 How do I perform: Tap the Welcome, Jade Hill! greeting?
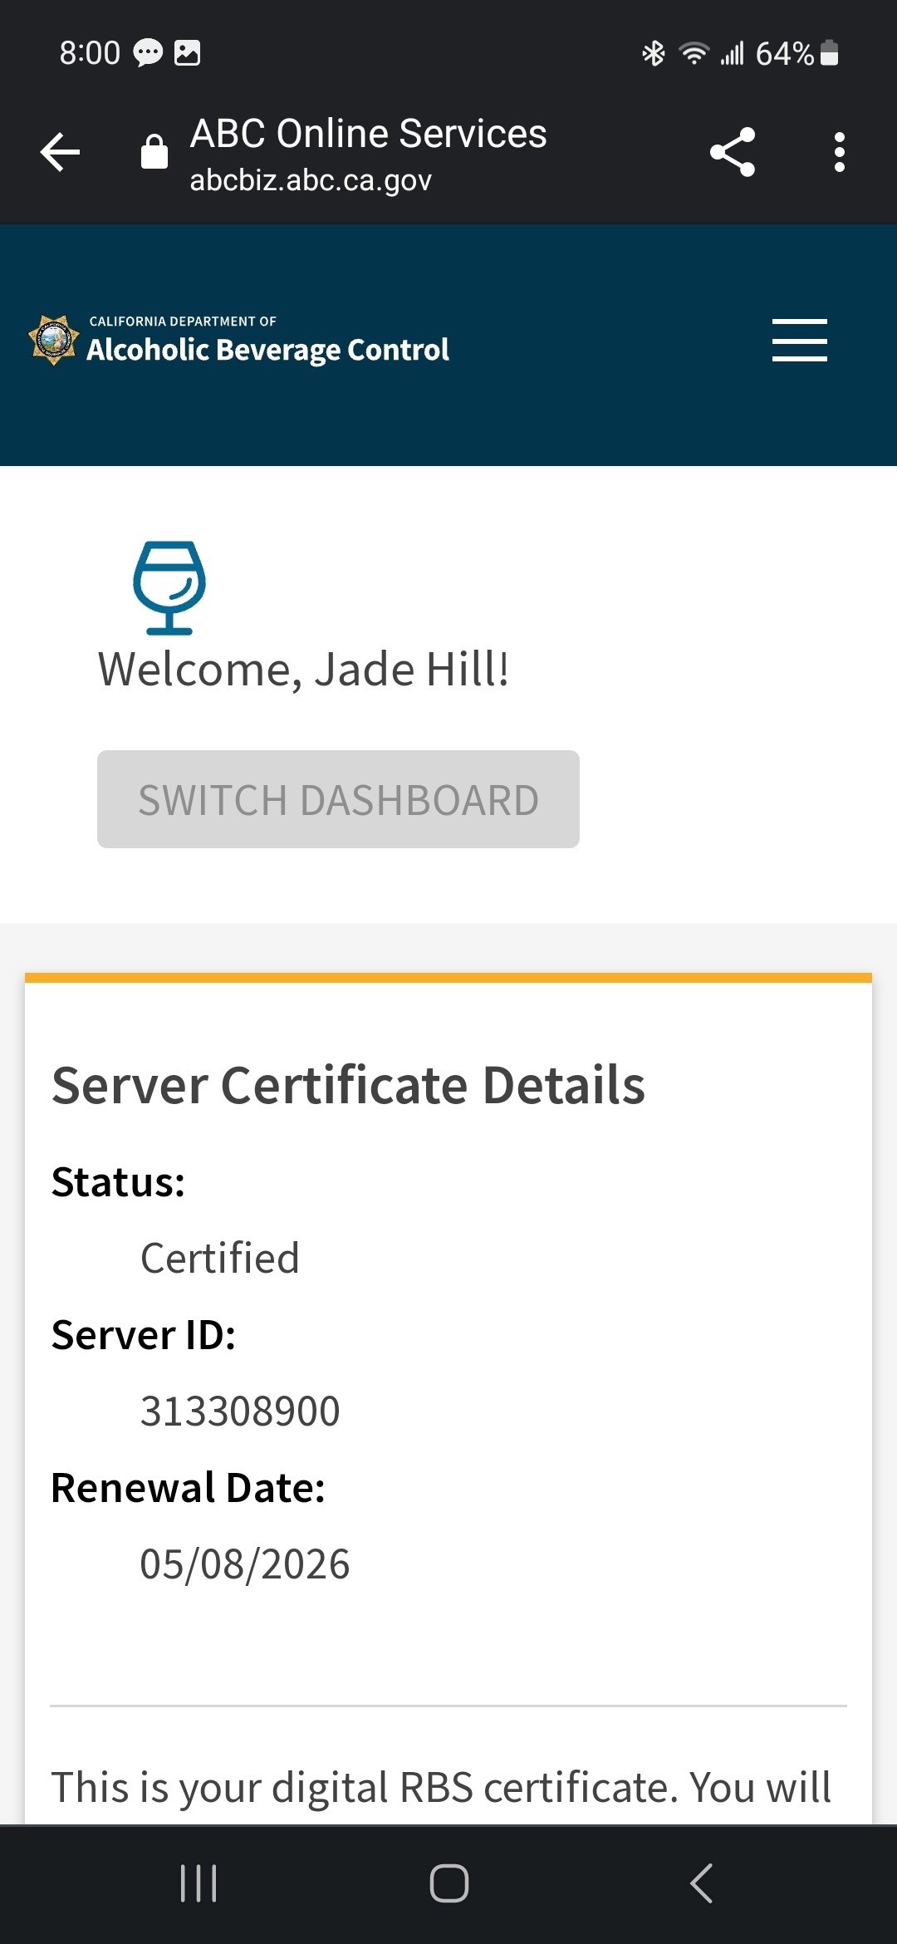303,670
